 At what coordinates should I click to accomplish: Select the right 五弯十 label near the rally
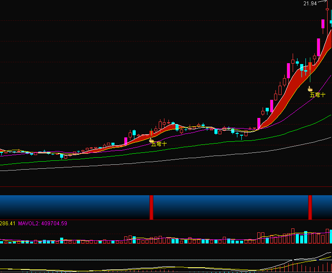point(317,95)
